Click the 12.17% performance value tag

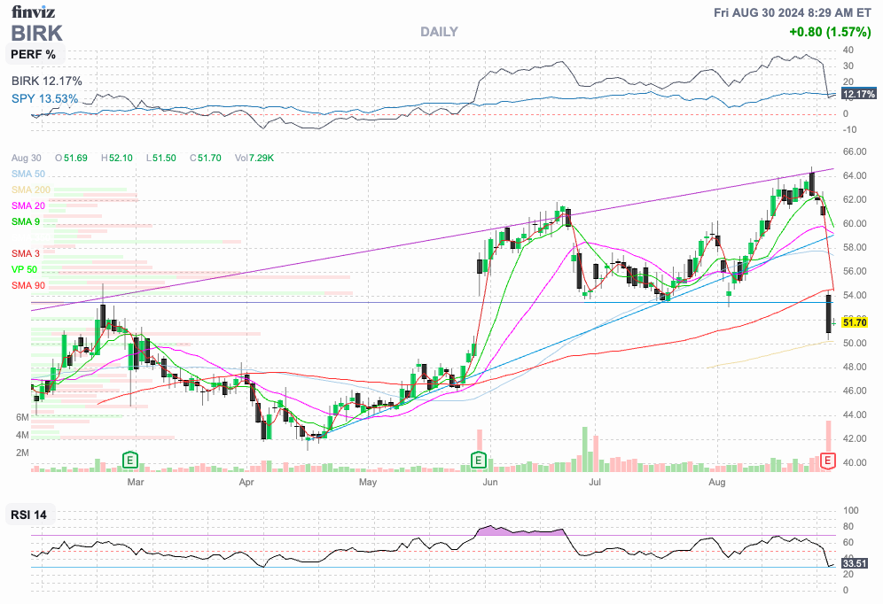[x=859, y=94]
